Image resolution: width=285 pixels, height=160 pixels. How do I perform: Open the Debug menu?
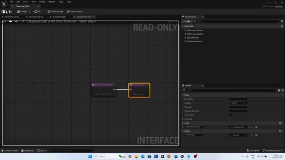click(42, 2)
